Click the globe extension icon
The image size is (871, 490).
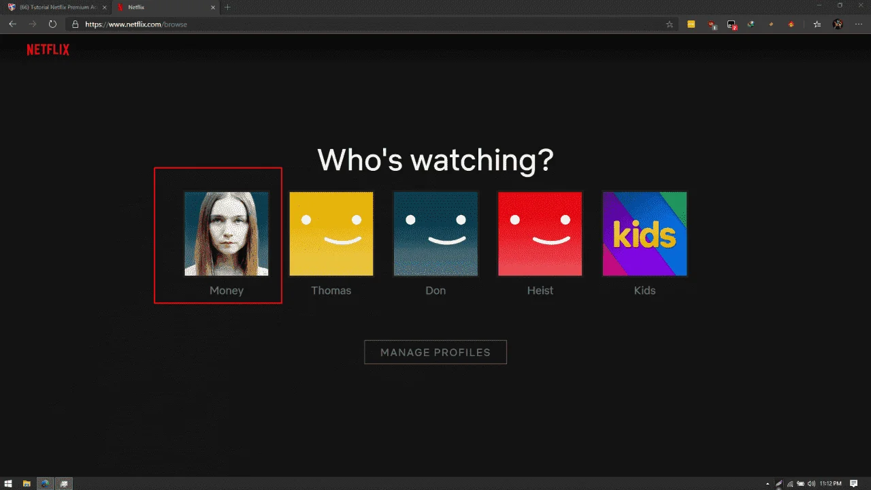click(x=751, y=24)
